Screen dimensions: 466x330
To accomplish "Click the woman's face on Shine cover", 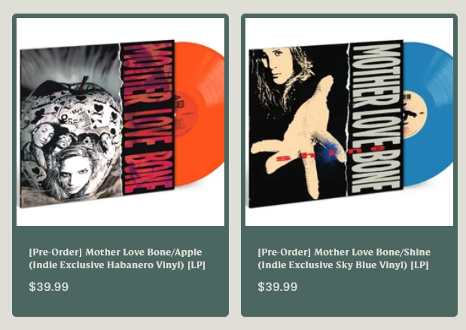I will 279,66.
